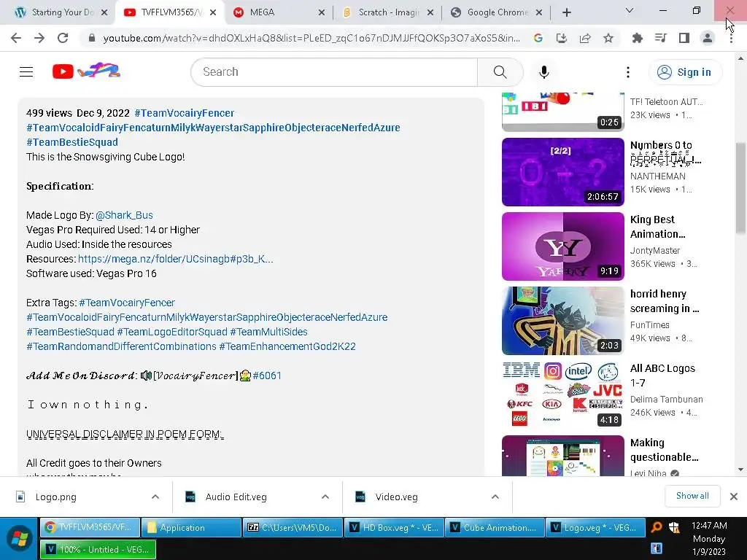Open the Numbers 0 to video thumbnail
This screenshot has width=747, height=560.
click(562, 172)
